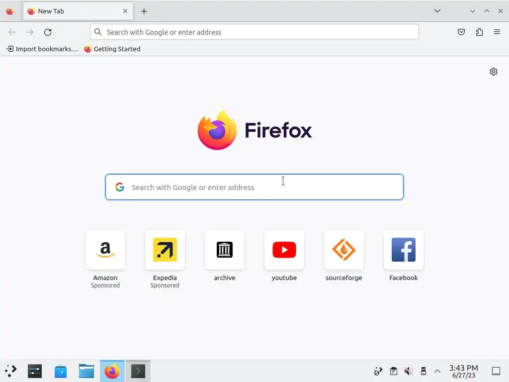Reload the current page

tap(48, 32)
